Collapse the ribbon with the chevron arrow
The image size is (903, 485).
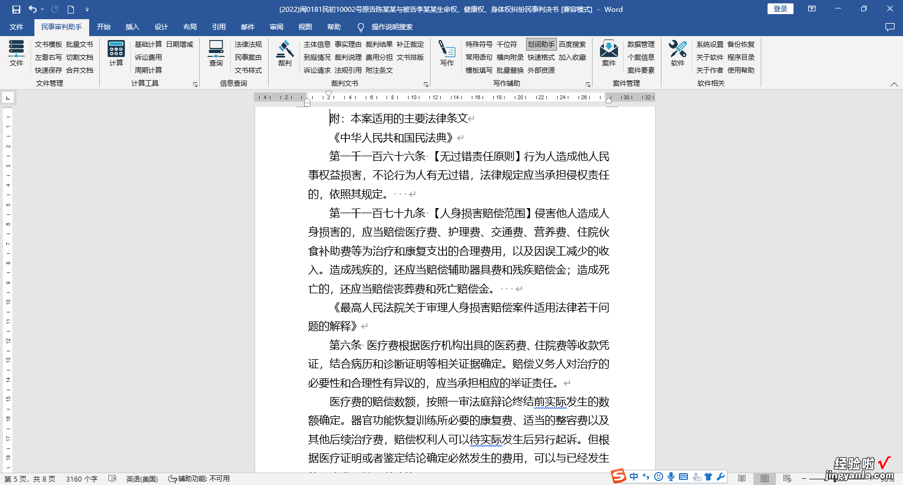894,84
